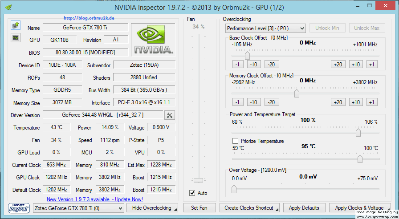The height and width of the screenshot is (219, 399).
Task: Click Apply Defaults button
Action: (x=304, y=208)
